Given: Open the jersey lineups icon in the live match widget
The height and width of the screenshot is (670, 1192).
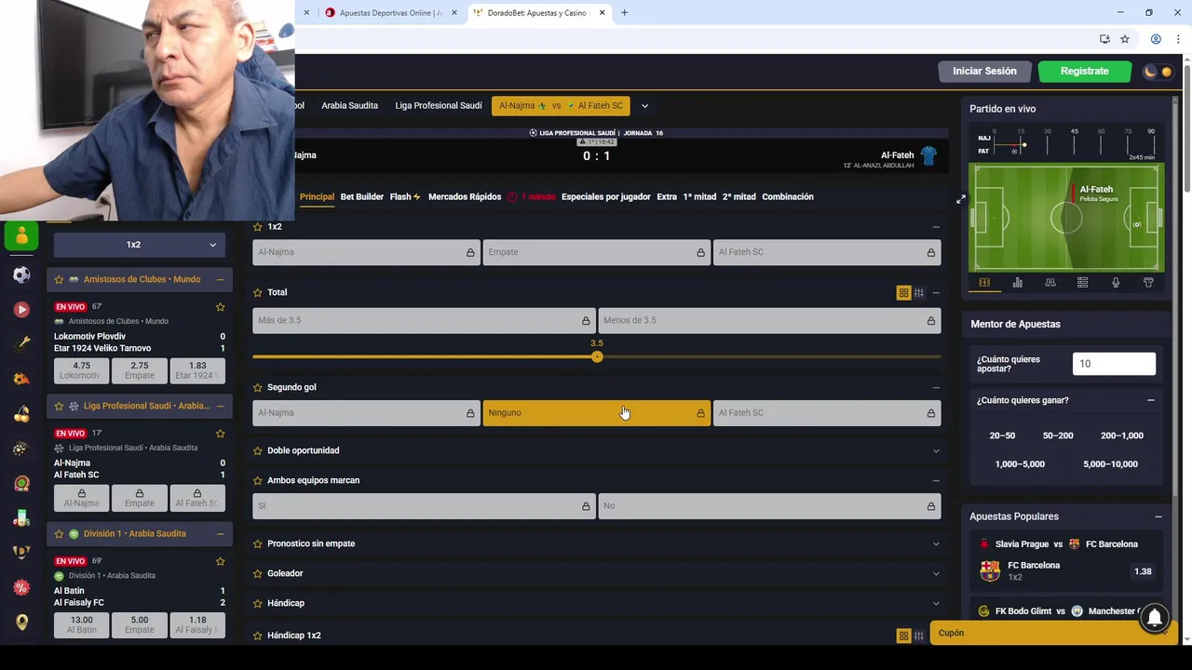Looking at the screenshot, I should [1148, 283].
